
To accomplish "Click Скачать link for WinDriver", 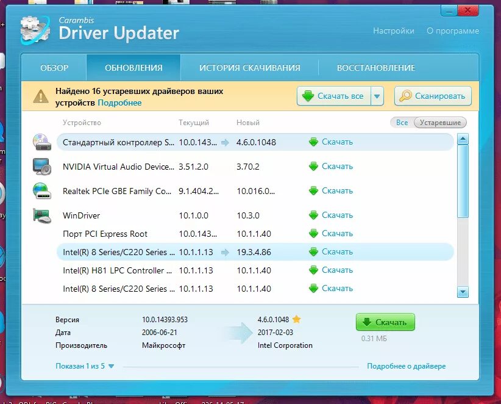I will click(x=337, y=215).
